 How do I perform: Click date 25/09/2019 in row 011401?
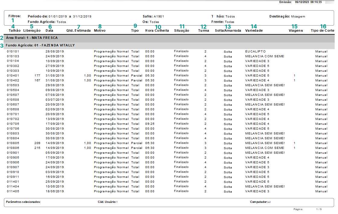click(x=55, y=182)
